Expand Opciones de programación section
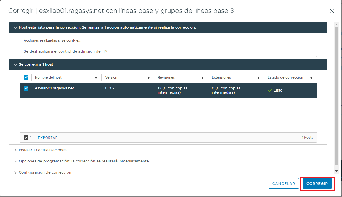 point(15,161)
